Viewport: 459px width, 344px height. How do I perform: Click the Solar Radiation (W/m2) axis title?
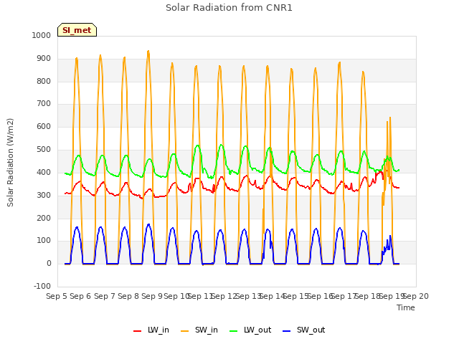click(10, 163)
